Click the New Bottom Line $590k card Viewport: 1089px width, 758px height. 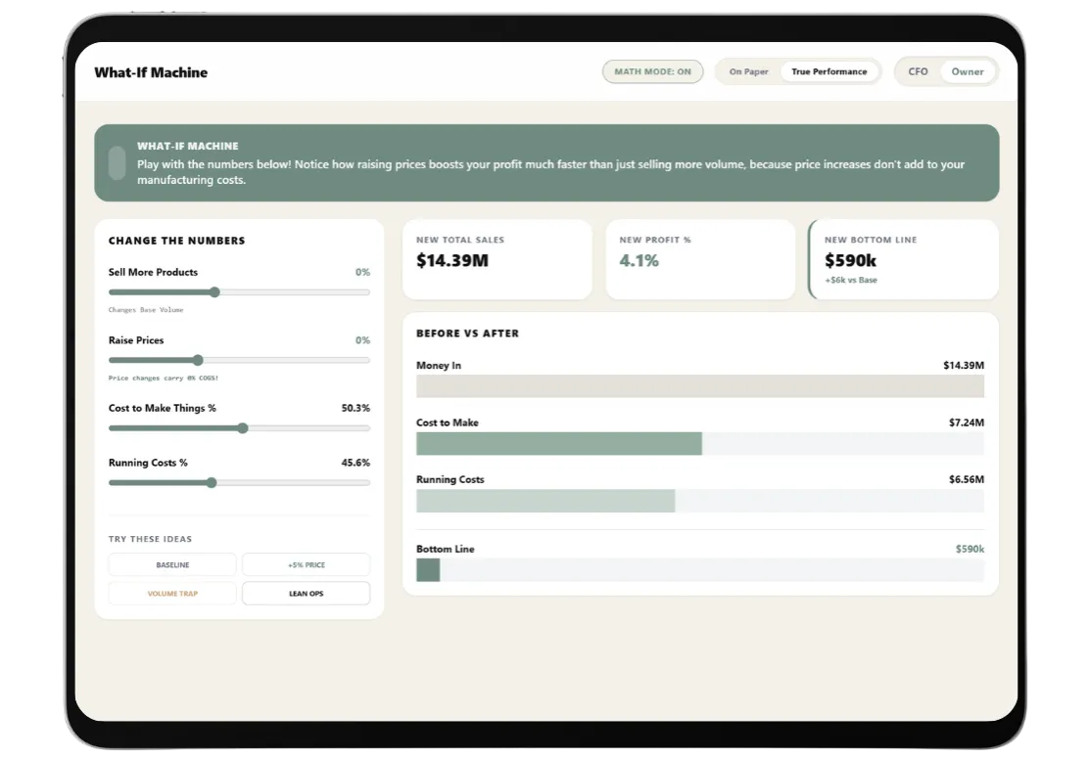904,259
